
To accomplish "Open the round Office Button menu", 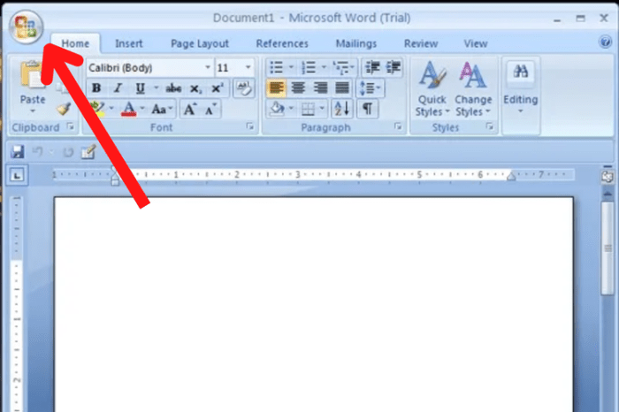I will pyautogui.click(x=26, y=27).
